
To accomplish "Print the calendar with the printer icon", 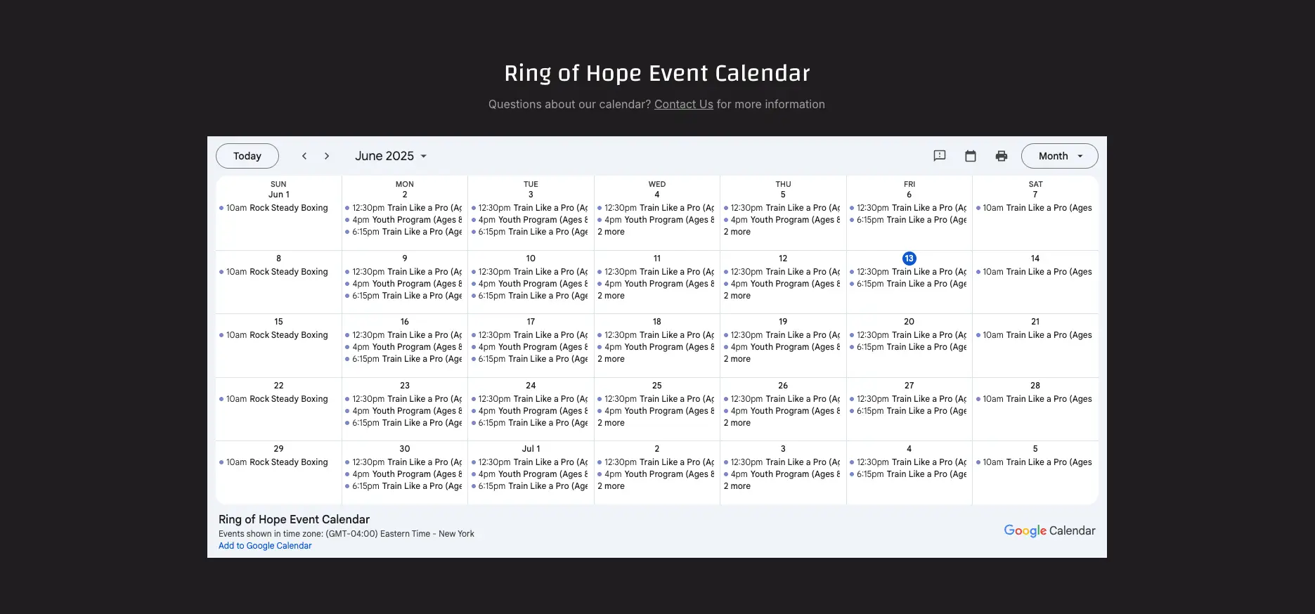I will [1002, 156].
